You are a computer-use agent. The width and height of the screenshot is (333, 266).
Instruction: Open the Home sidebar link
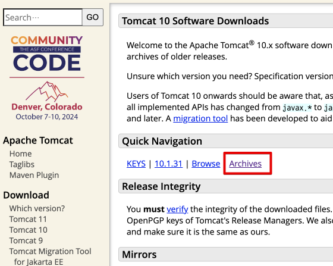21,154
